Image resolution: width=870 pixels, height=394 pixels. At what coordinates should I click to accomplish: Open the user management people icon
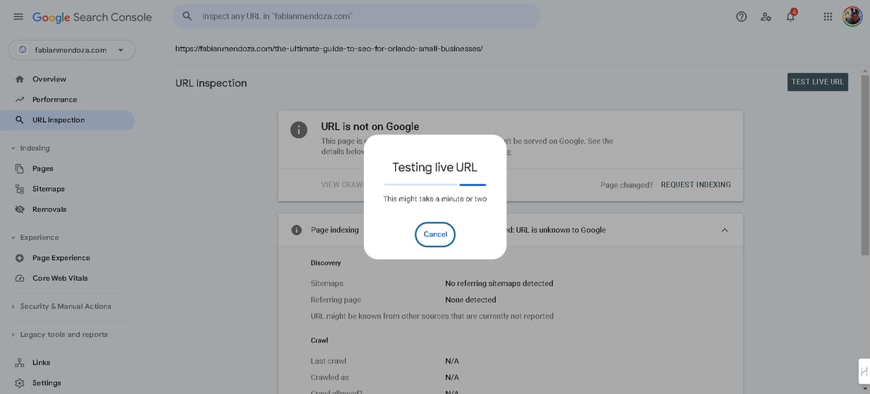(x=766, y=17)
